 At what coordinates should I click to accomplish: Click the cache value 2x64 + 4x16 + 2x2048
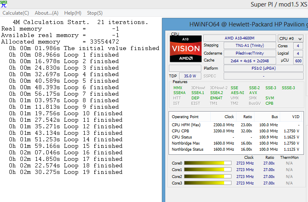click(x=250, y=61)
